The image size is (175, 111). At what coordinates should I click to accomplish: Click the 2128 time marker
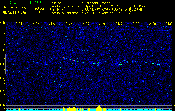point(136,24)
